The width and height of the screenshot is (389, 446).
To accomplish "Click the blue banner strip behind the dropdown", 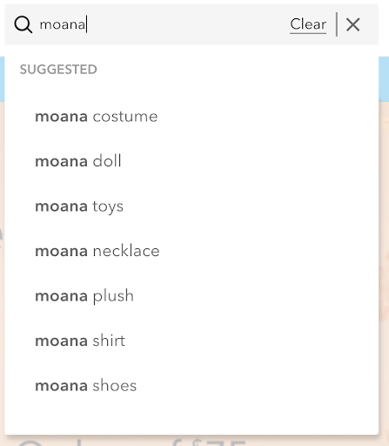I will tap(384, 79).
